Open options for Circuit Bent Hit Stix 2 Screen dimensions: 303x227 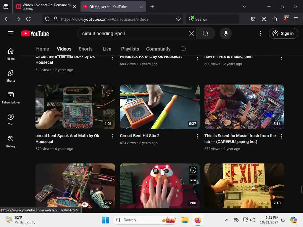pos(197,136)
